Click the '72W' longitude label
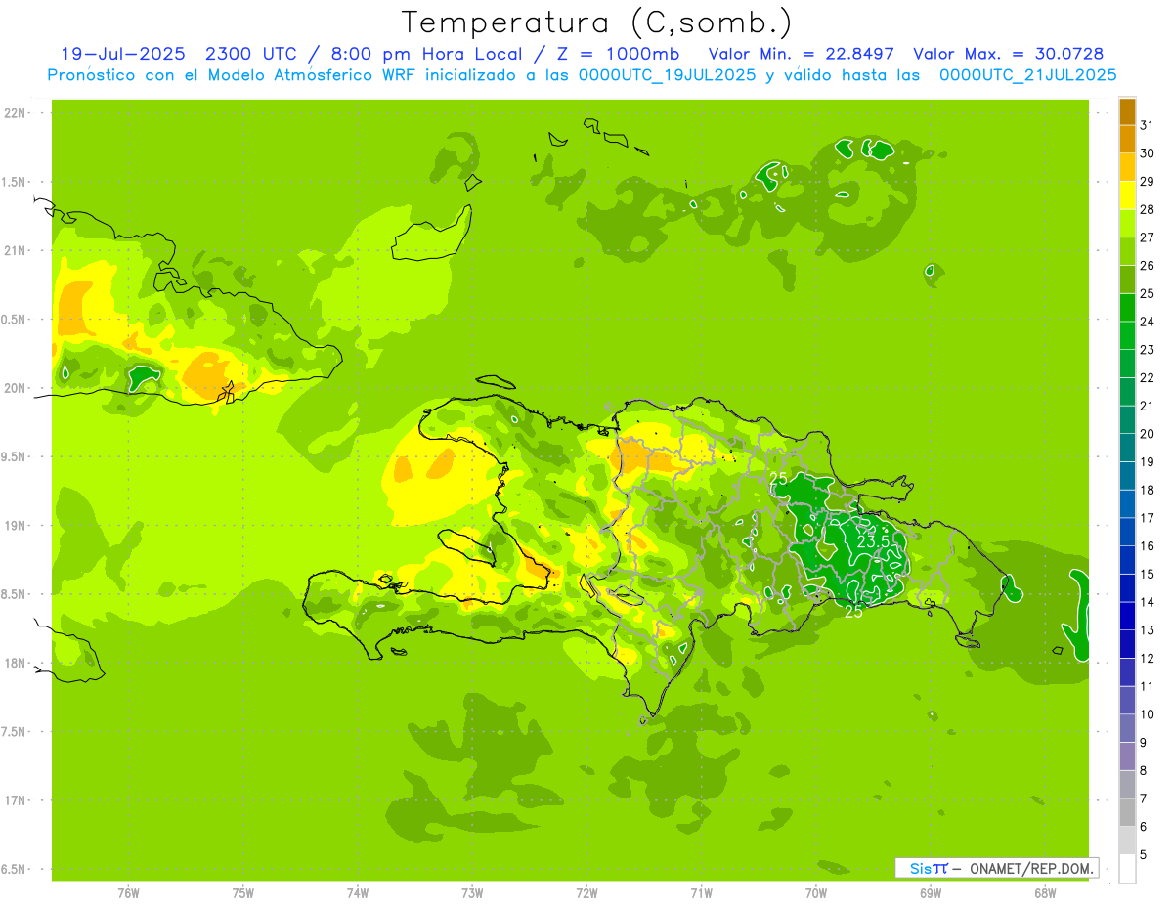The image size is (1173, 906). pos(586,893)
